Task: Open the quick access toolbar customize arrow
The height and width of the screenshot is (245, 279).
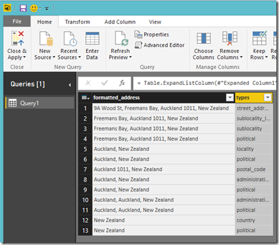Action: (47, 8)
